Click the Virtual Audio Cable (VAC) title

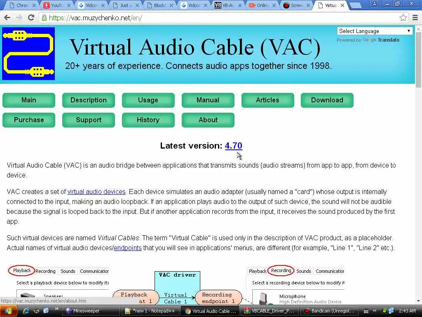tap(195, 47)
